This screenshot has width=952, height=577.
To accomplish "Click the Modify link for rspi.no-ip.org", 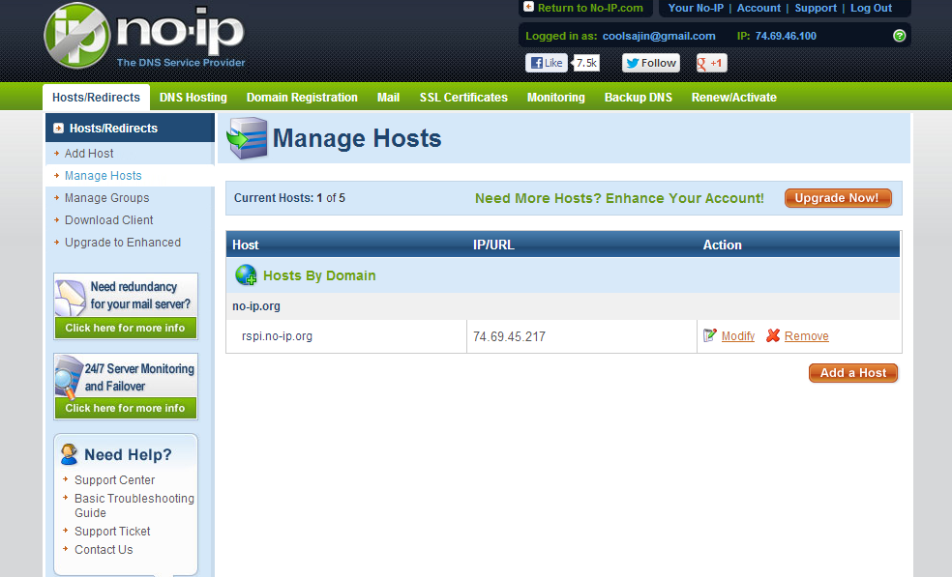I will tap(737, 335).
